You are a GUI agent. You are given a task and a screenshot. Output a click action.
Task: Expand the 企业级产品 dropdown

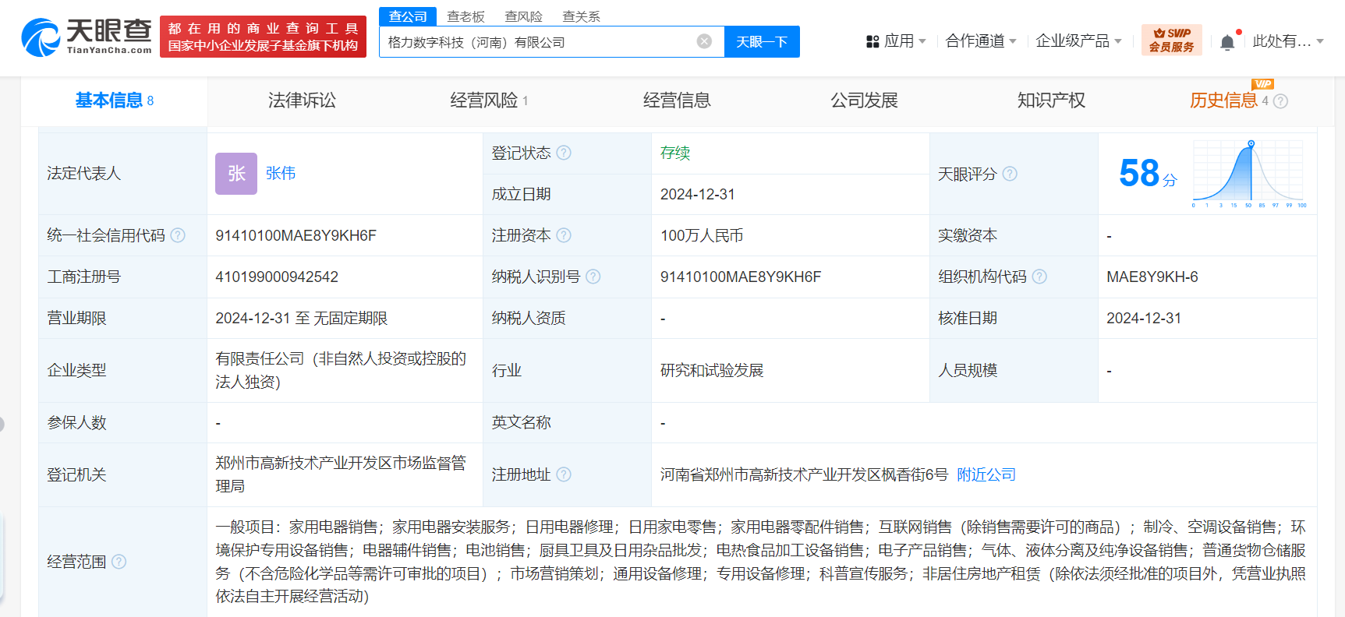[x=1079, y=41]
